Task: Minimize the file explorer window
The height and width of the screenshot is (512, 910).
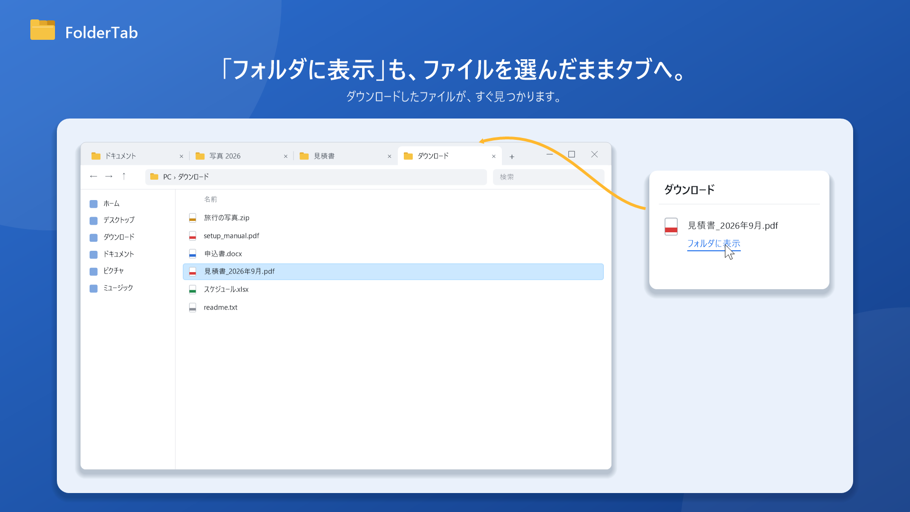Action: 550,155
